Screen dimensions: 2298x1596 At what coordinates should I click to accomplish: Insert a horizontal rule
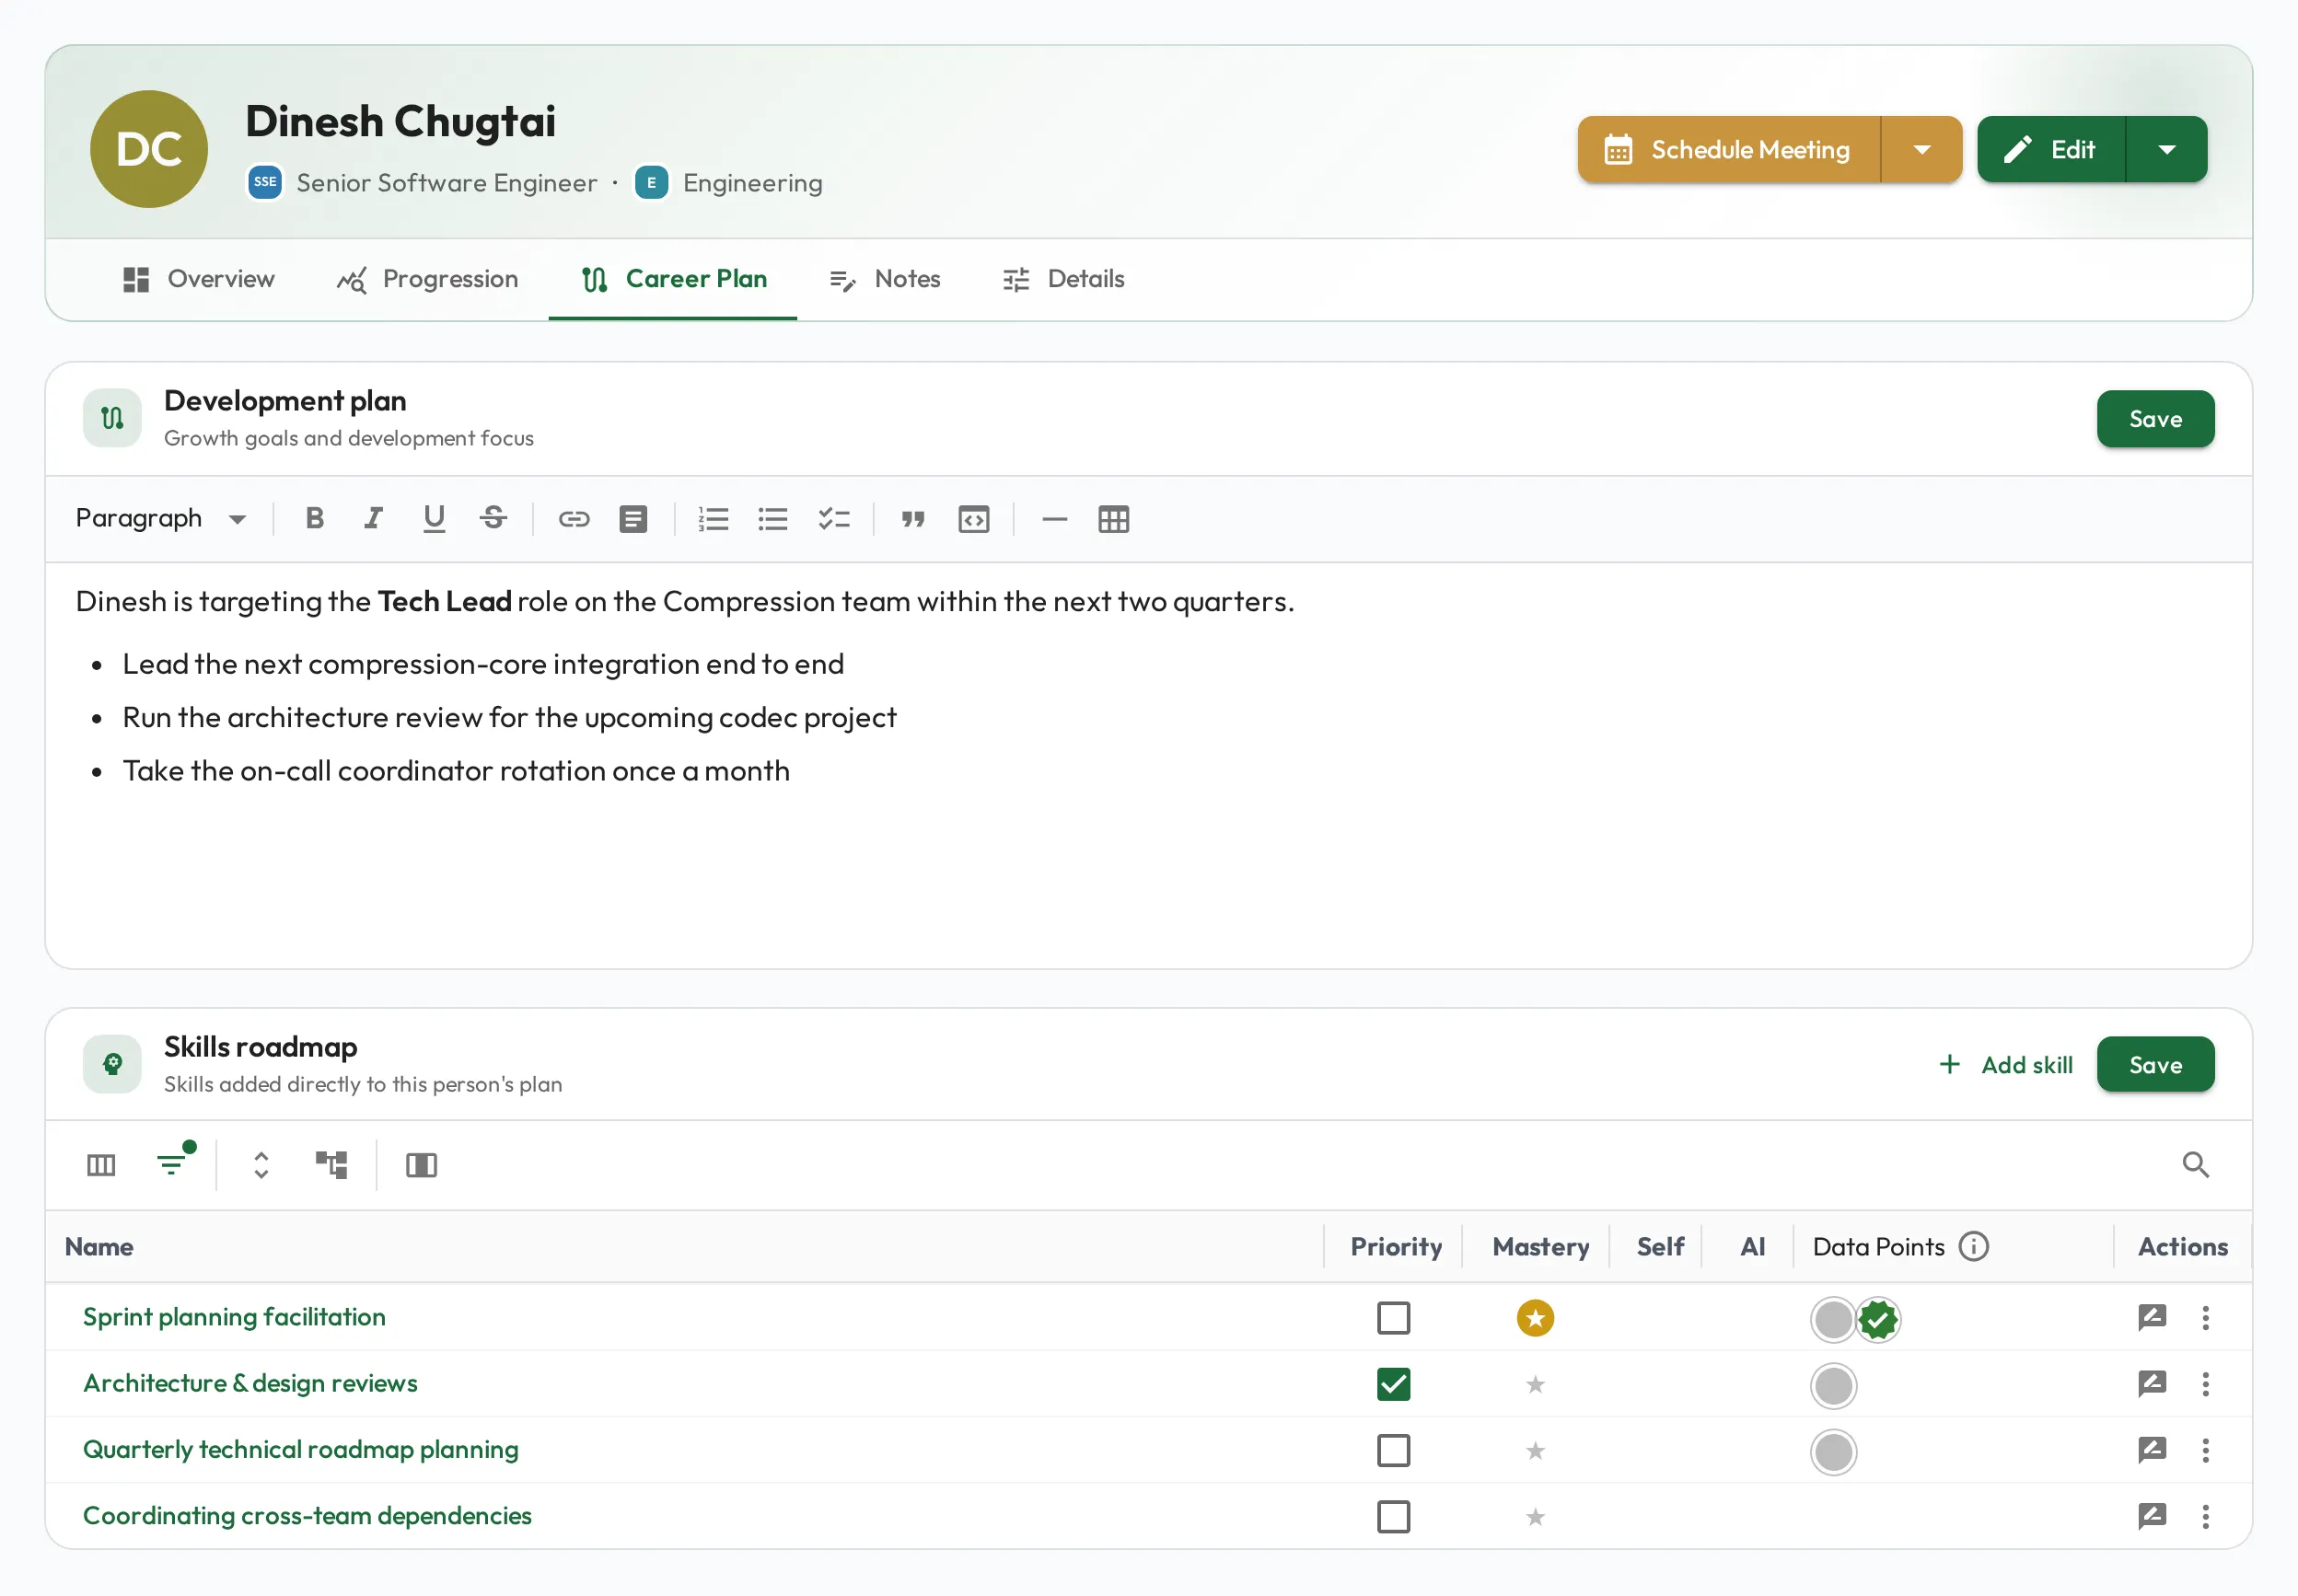click(1054, 519)
